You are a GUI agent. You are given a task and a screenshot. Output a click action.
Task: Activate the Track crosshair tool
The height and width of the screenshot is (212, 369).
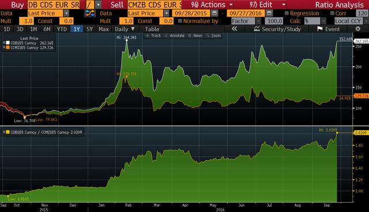click(x=153, y=36)
